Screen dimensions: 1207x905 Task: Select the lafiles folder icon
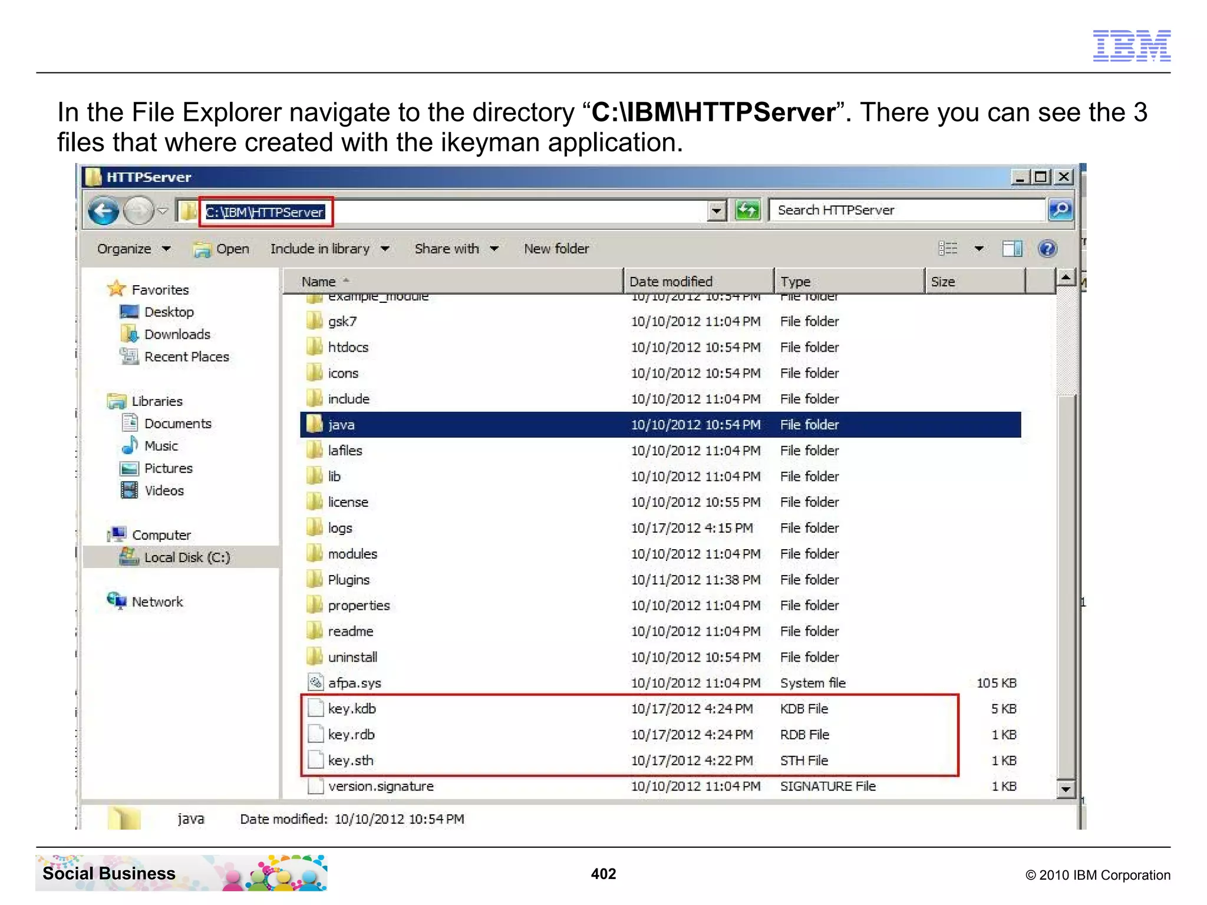click(x=315, y=450)
